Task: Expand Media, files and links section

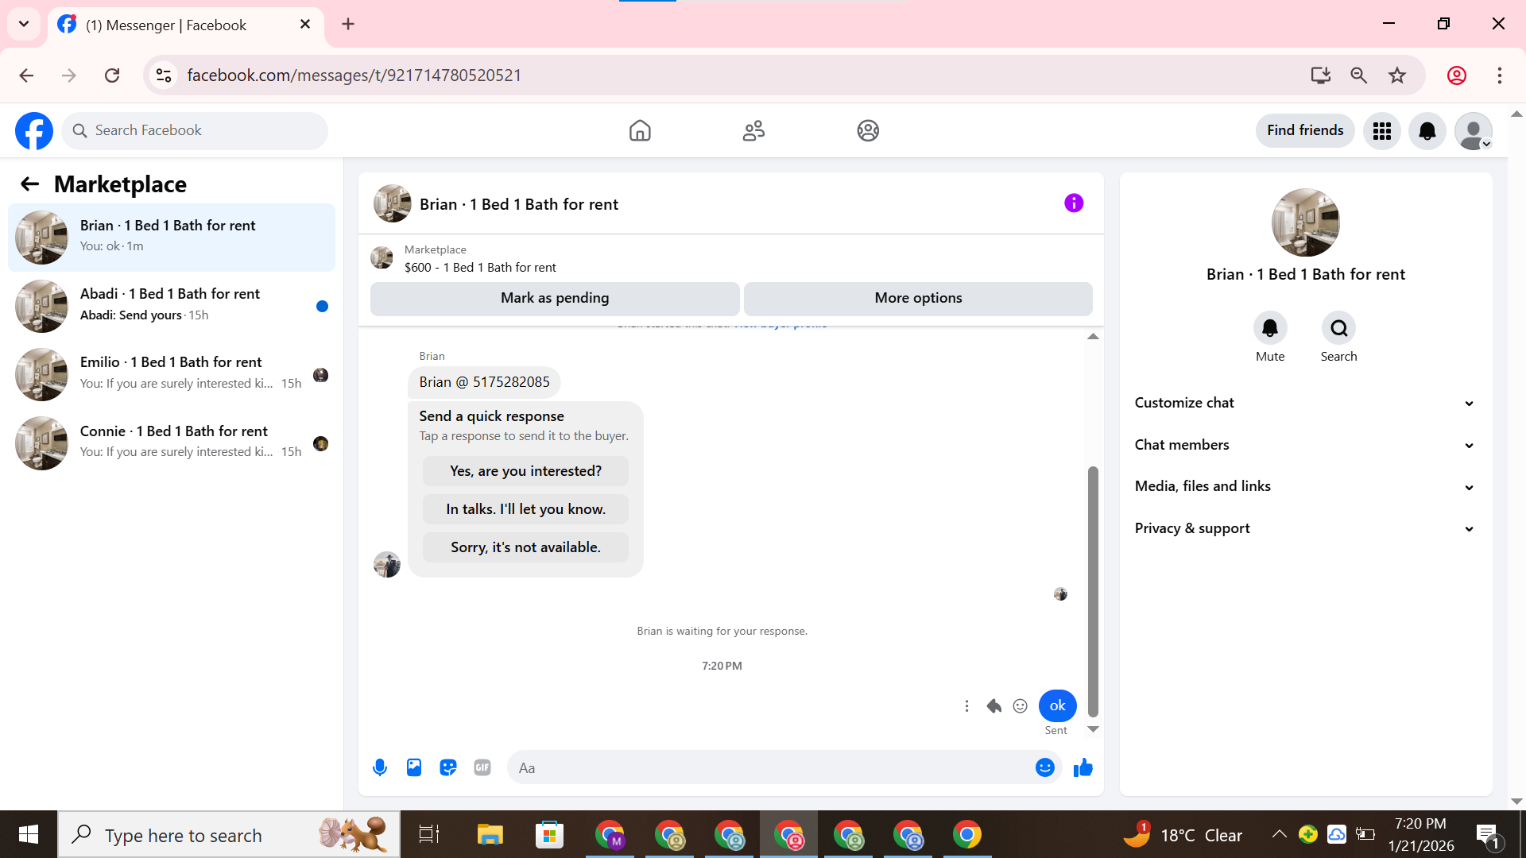Action: point(1305,486)
